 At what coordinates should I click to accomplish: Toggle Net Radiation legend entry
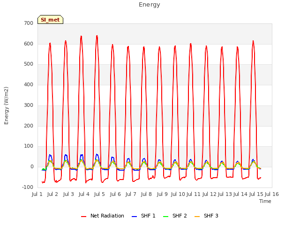click(x=103, y=216)
